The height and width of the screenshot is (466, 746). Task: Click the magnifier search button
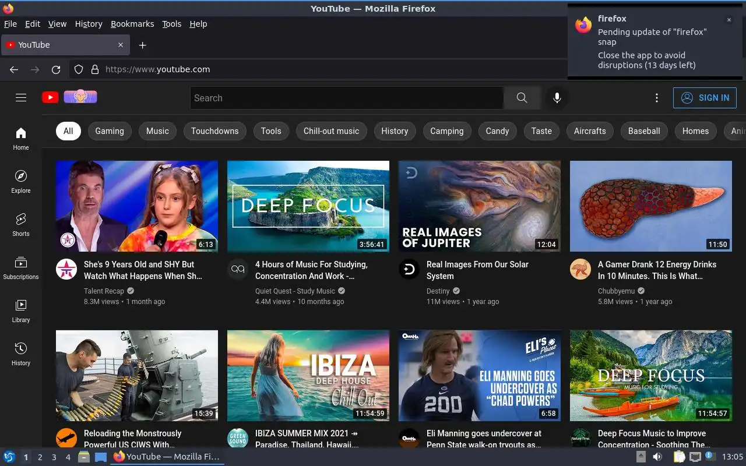tap(522, 98)
